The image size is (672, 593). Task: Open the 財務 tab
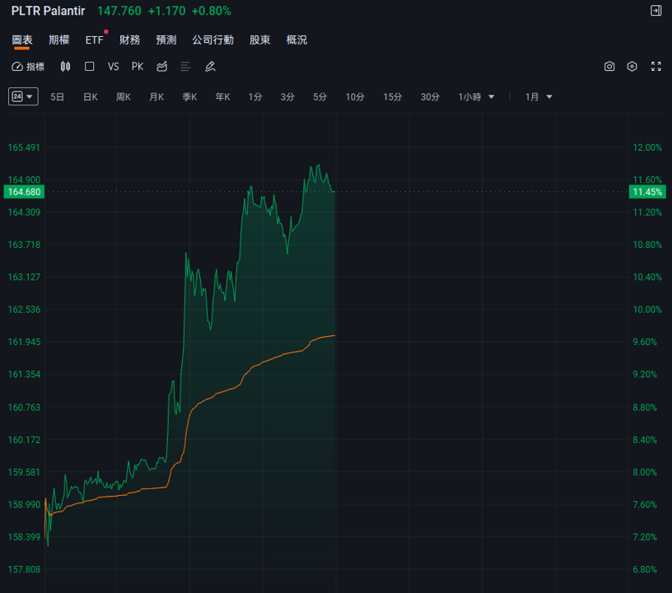[x=129, y=40]
